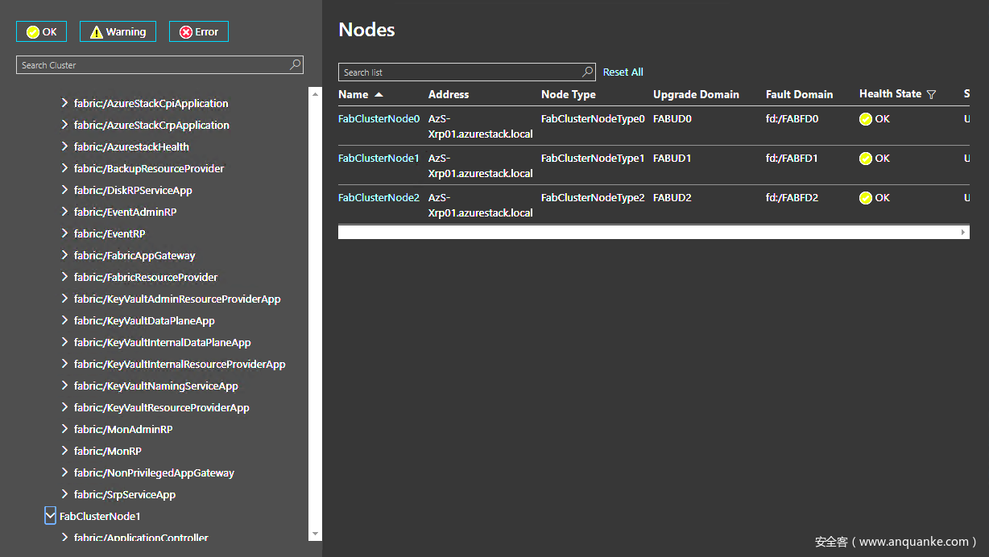
Task: Click the FABUD0 upgrade domain cell
Action: (x=672, y=118)
